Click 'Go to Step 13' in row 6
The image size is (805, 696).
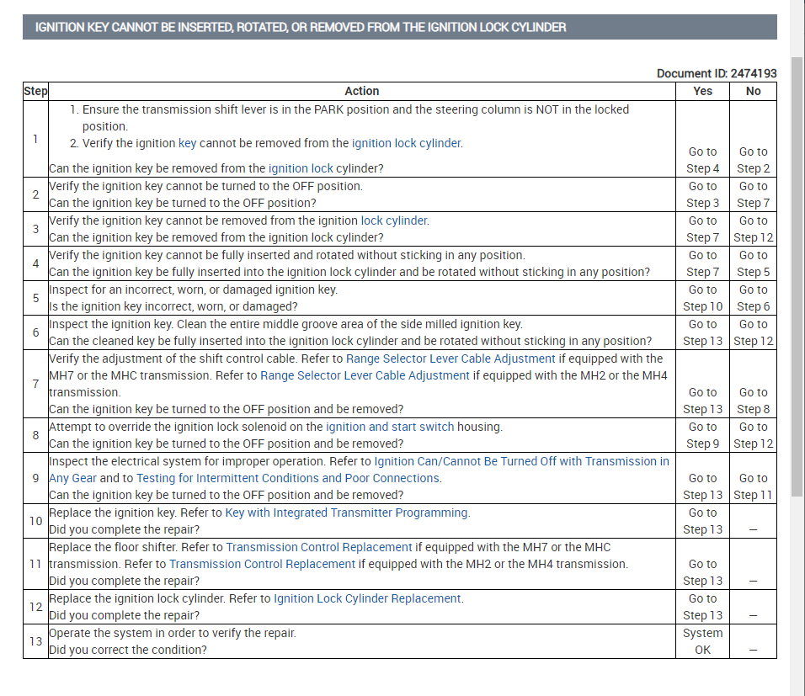point(702,332)
